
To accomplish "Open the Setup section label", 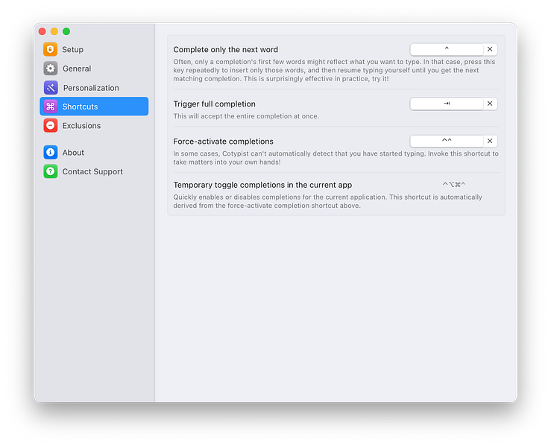I will pos(73,49).
